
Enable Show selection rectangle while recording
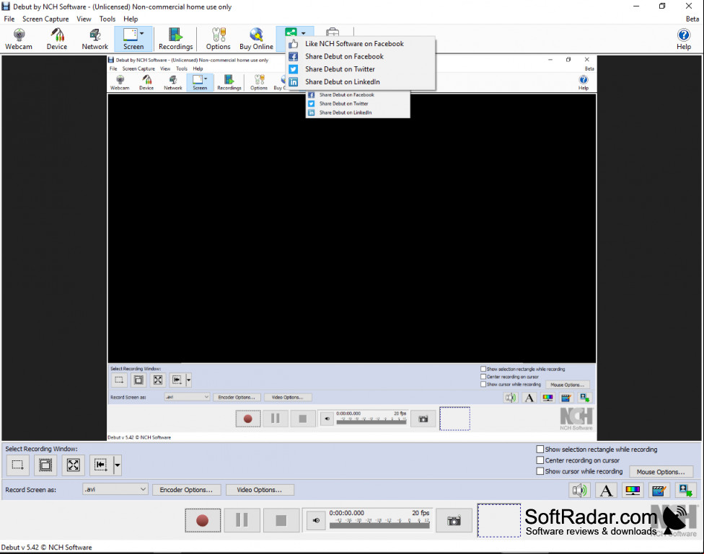click(x=540, y=449)
